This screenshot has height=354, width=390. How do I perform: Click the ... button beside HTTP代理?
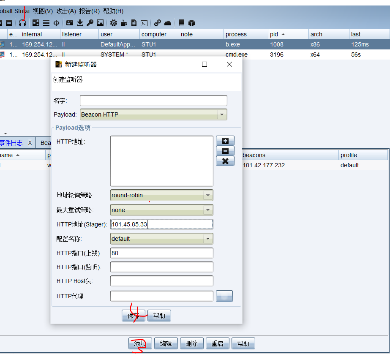tap(224, 296)
